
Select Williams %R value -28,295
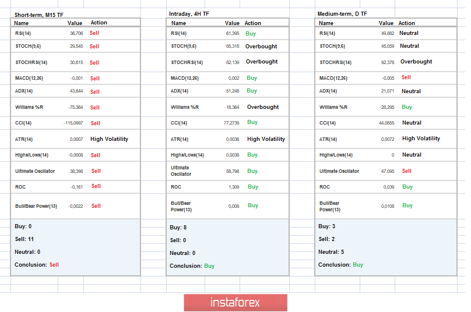tap(386, 107)
